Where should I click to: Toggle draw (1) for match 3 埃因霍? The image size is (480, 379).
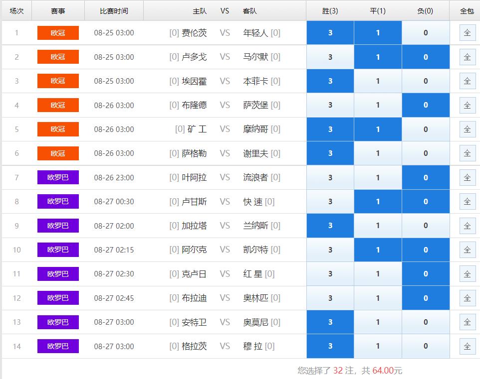(x=378, y=81)
